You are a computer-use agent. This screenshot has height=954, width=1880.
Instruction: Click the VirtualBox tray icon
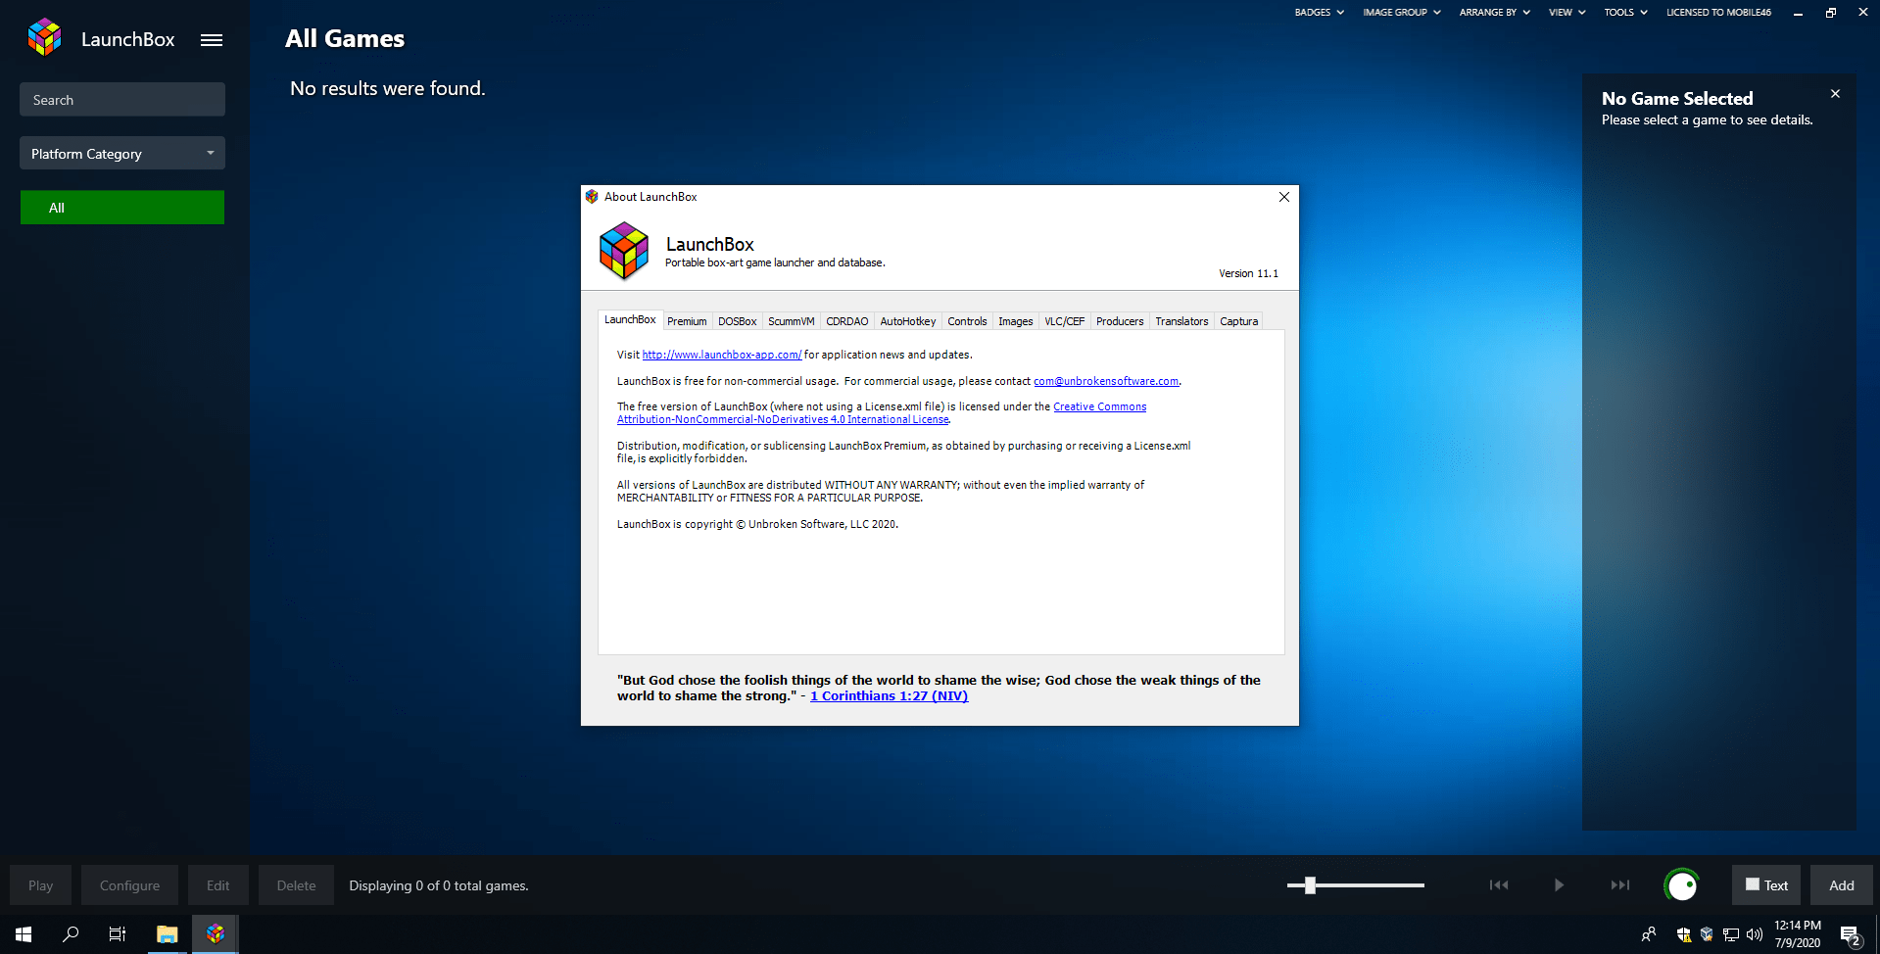tap(1707, 934)
